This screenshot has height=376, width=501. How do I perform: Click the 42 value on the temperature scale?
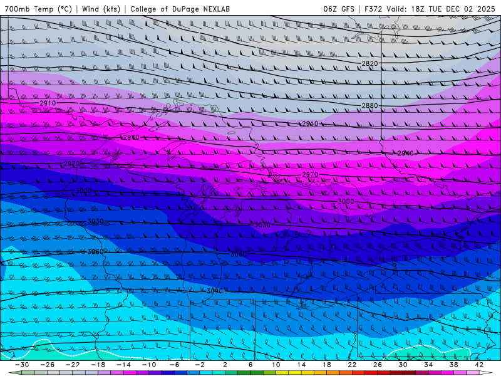[x=479, y=365]
